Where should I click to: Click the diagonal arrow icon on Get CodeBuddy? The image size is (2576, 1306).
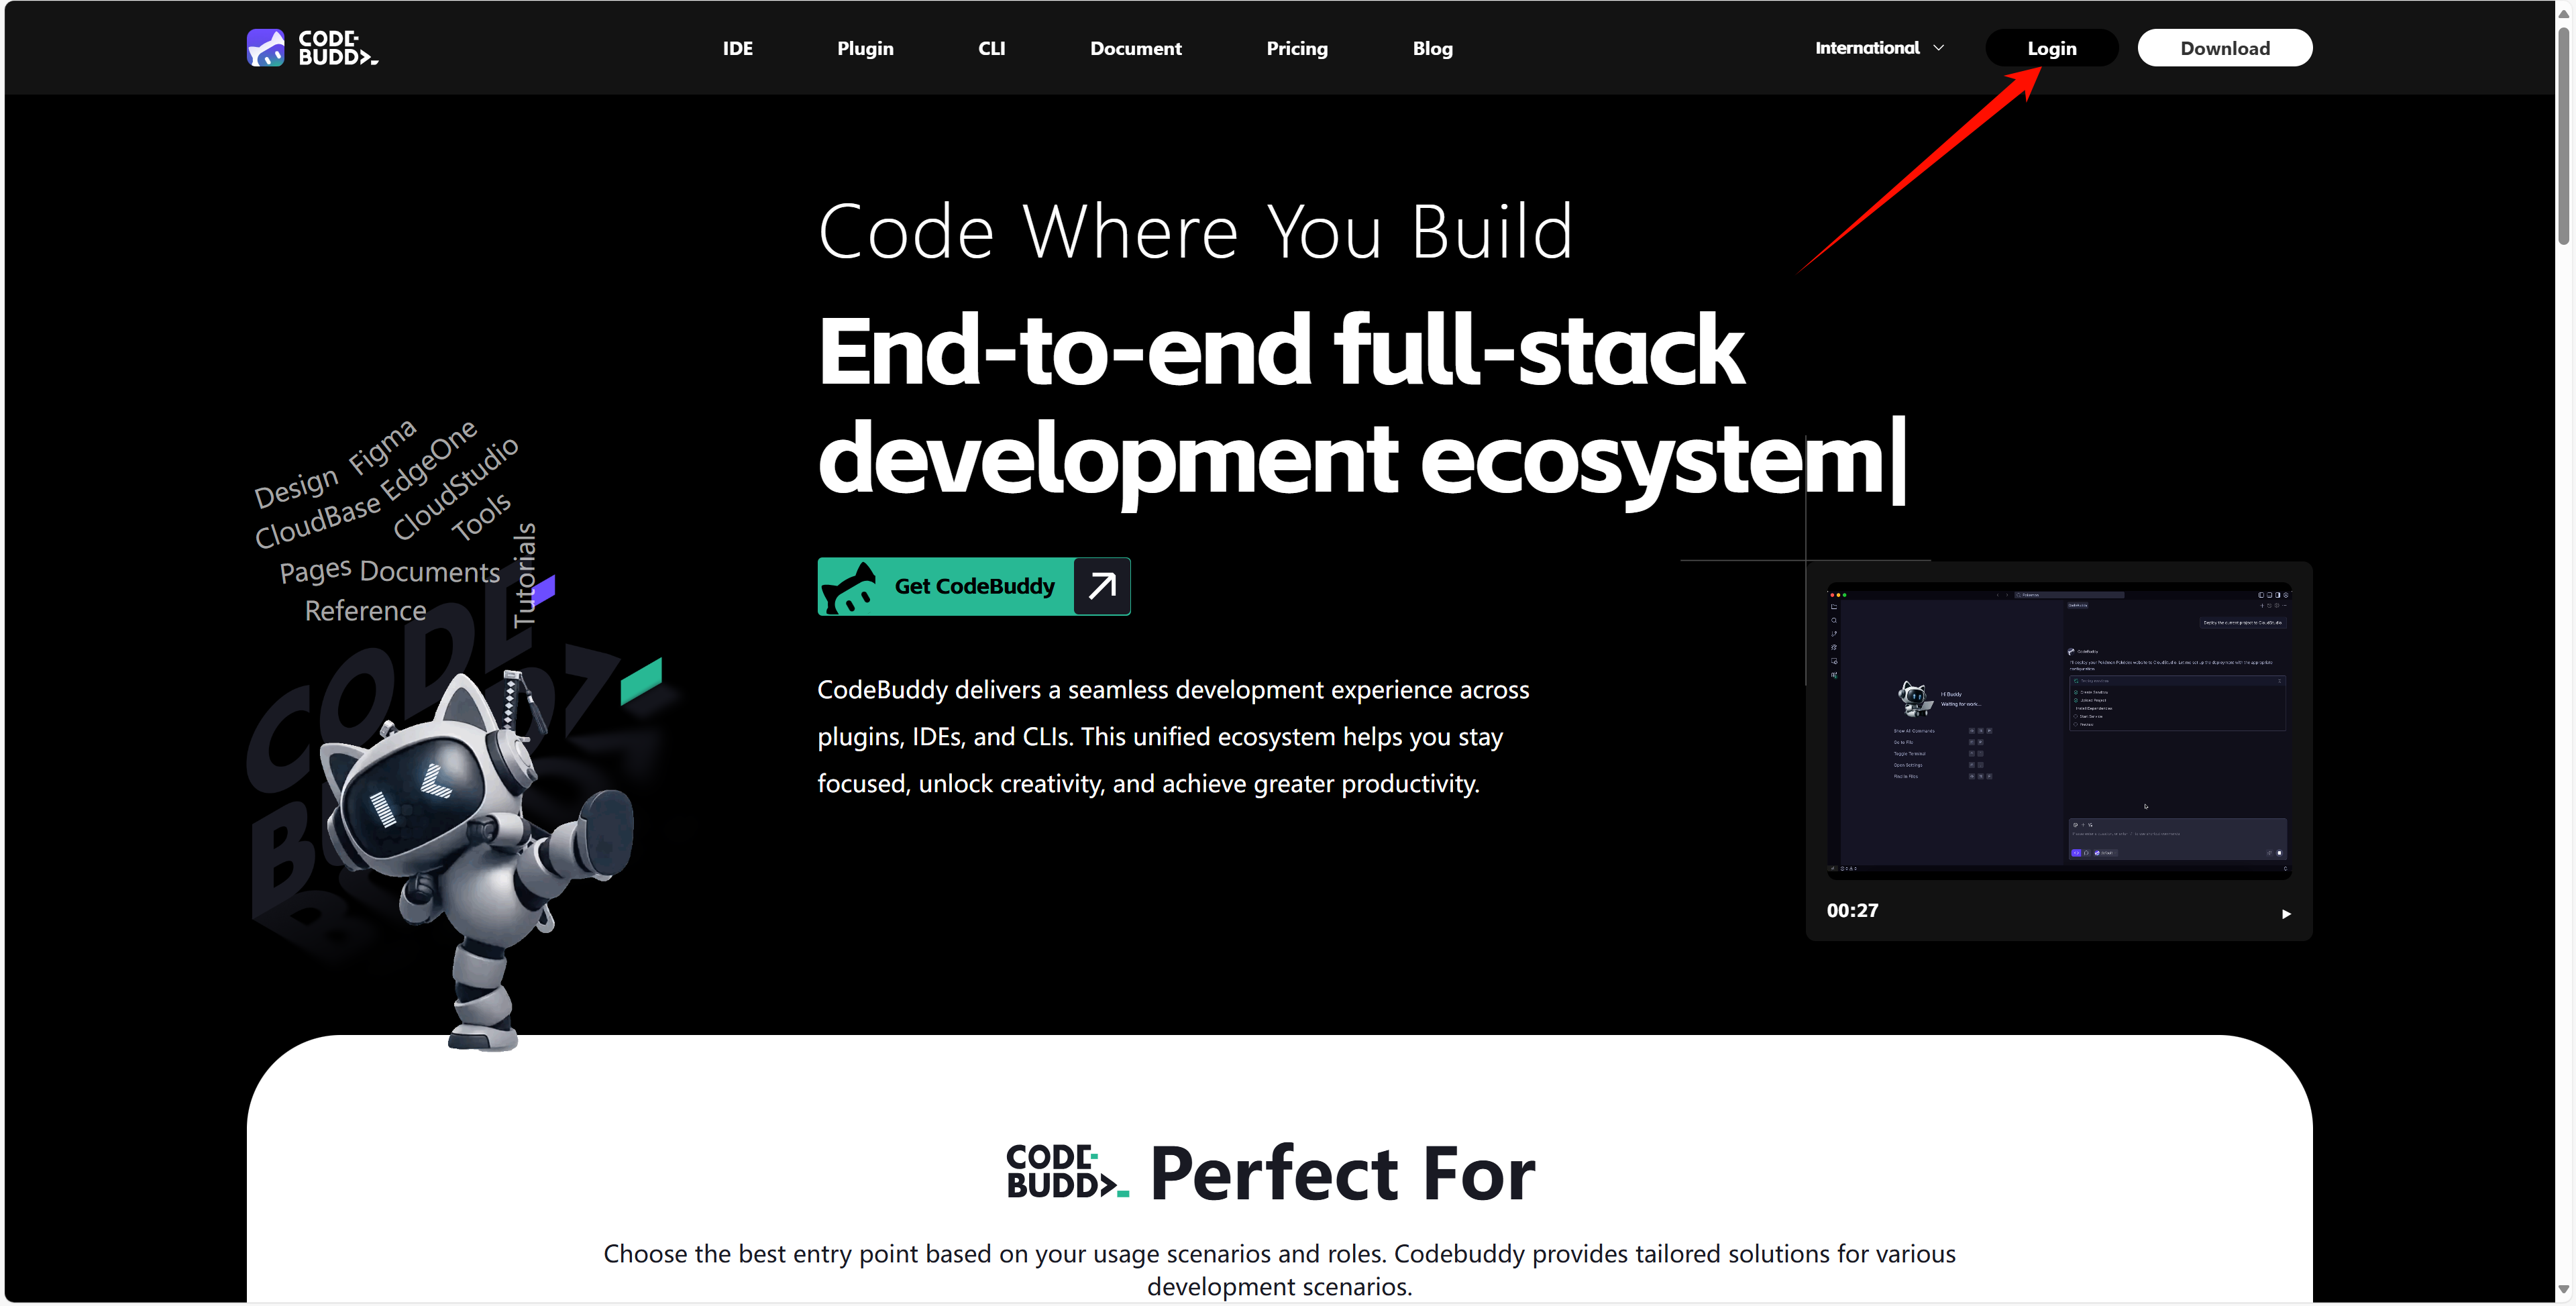[1102, 586]
